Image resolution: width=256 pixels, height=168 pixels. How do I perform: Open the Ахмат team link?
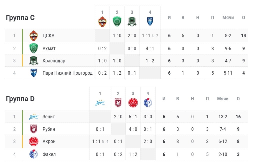[x=49, y=49]
